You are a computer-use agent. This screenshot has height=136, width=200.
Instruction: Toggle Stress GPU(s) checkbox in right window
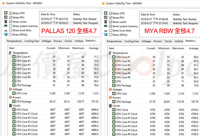coord(110,35)
